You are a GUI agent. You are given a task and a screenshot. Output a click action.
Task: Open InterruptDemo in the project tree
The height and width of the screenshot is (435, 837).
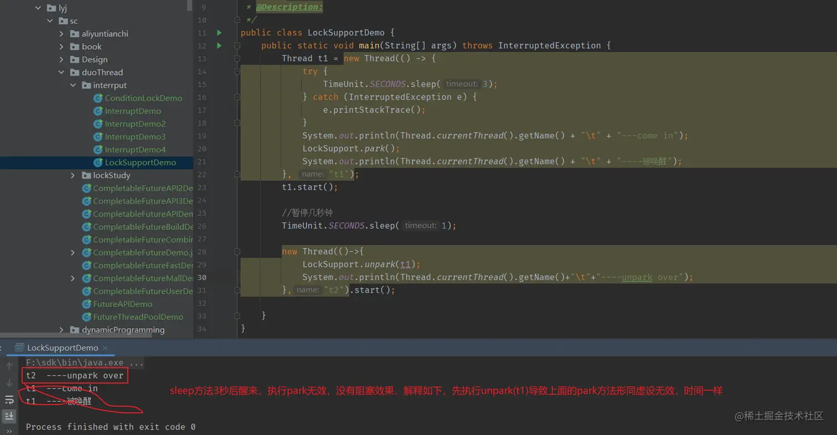pos(133,111)
